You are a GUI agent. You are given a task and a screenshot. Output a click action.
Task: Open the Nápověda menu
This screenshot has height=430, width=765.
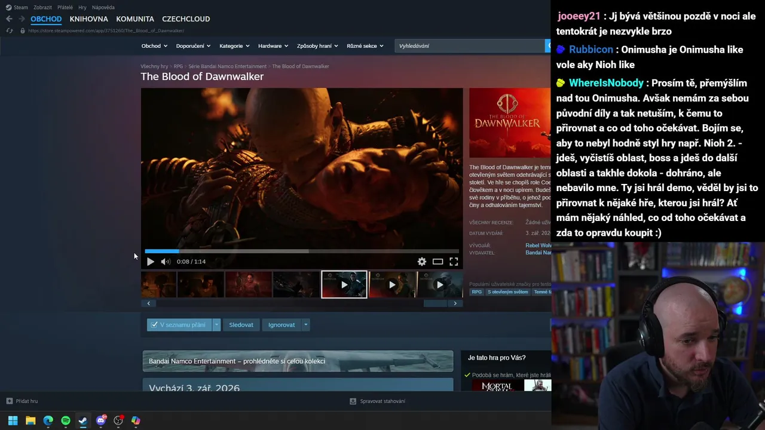(x=103, y=7)
